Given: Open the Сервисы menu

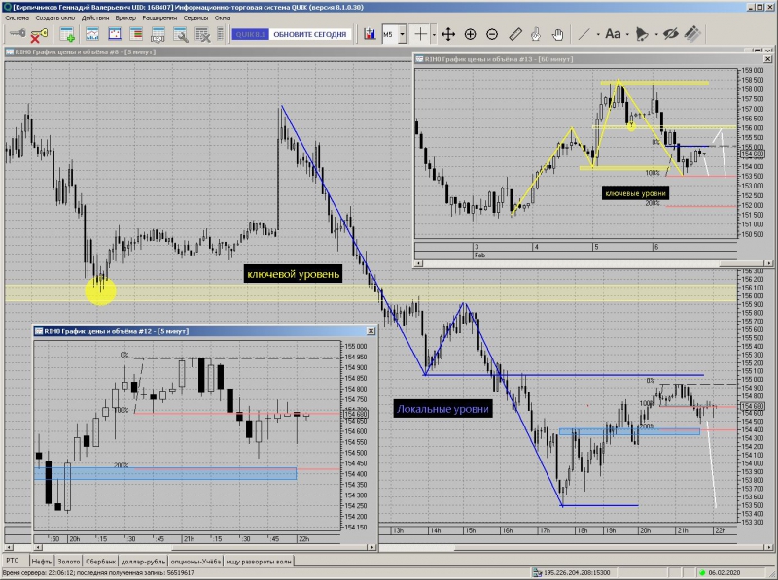Looking at the screenshot, I should tap(195, 17).
